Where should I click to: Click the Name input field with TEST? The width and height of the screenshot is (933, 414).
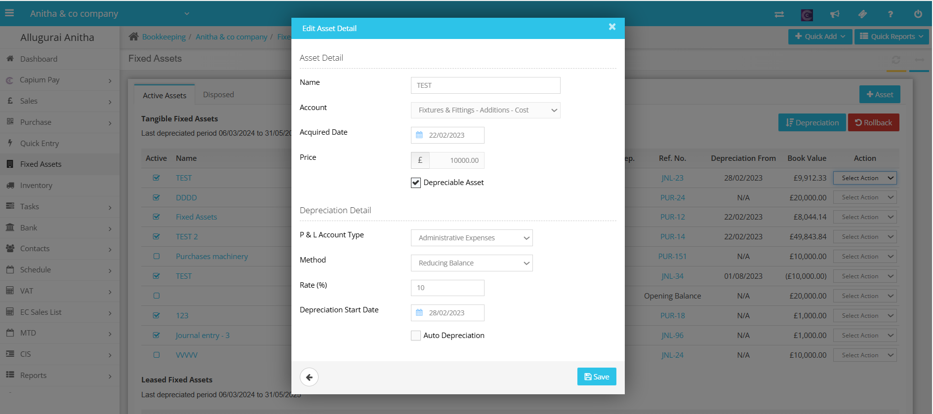pyautogui.click(x=486, y=85)
